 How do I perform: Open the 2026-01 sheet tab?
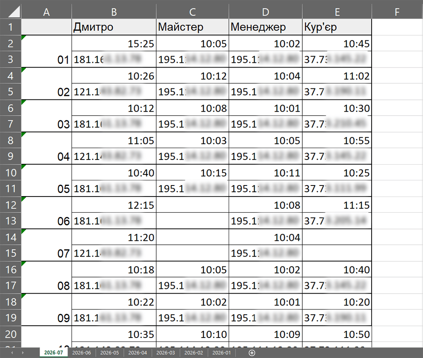click(222, 352)
